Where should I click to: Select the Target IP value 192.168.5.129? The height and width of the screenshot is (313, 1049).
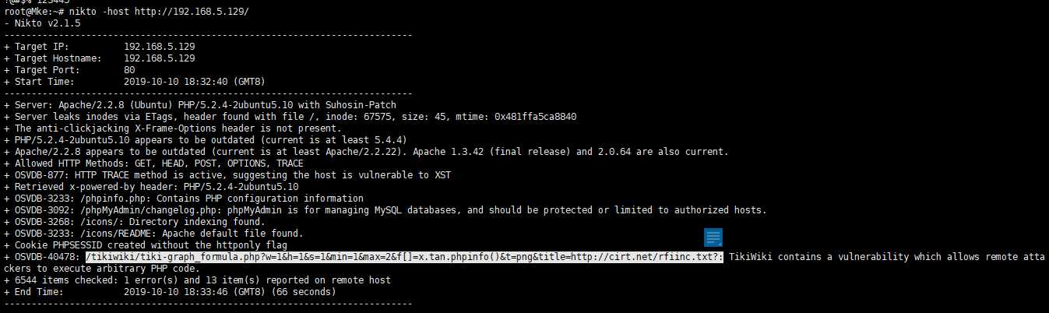160,47
